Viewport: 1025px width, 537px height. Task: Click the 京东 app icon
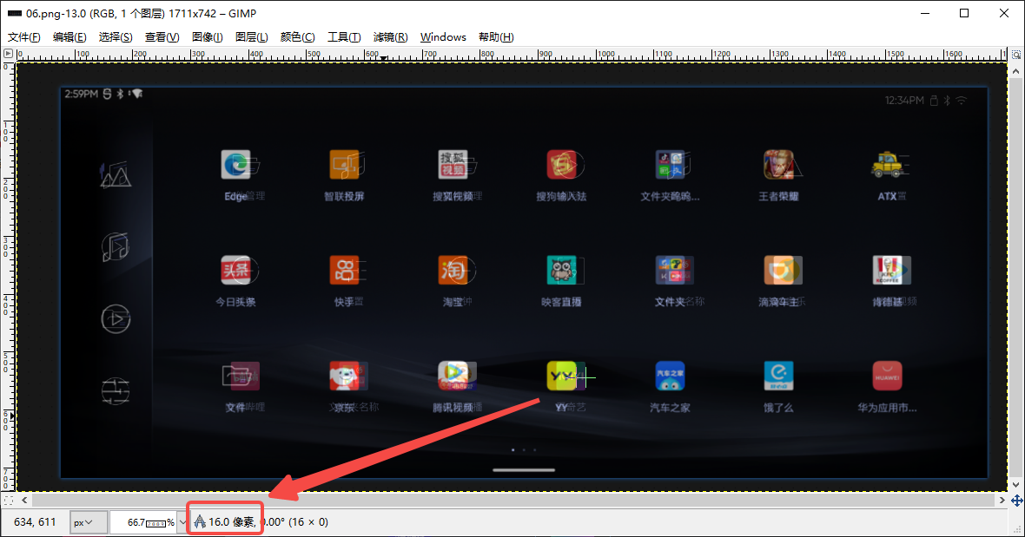345,376
